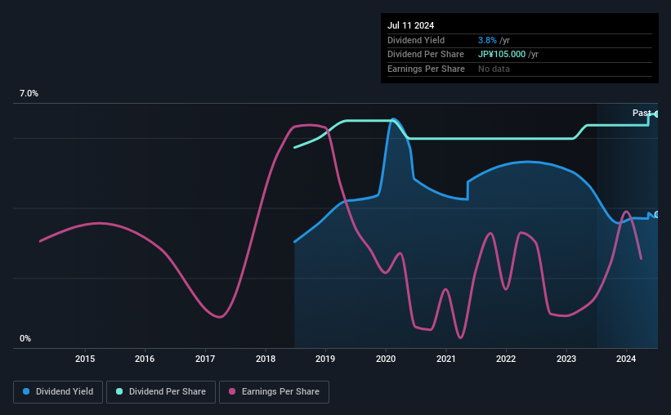Viewport: 671px width, 415px height.
Task: Click the Jul 11 2024 tooltip date header
Action: click(411, 25)
